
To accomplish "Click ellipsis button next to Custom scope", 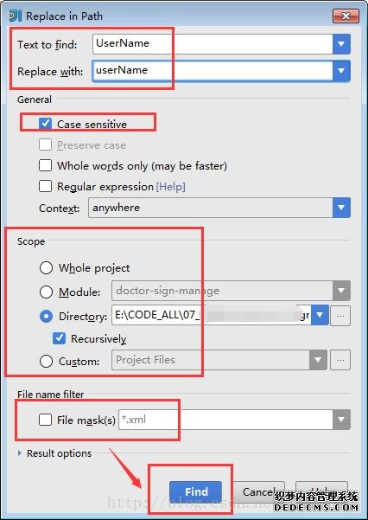I will point(340,360).
